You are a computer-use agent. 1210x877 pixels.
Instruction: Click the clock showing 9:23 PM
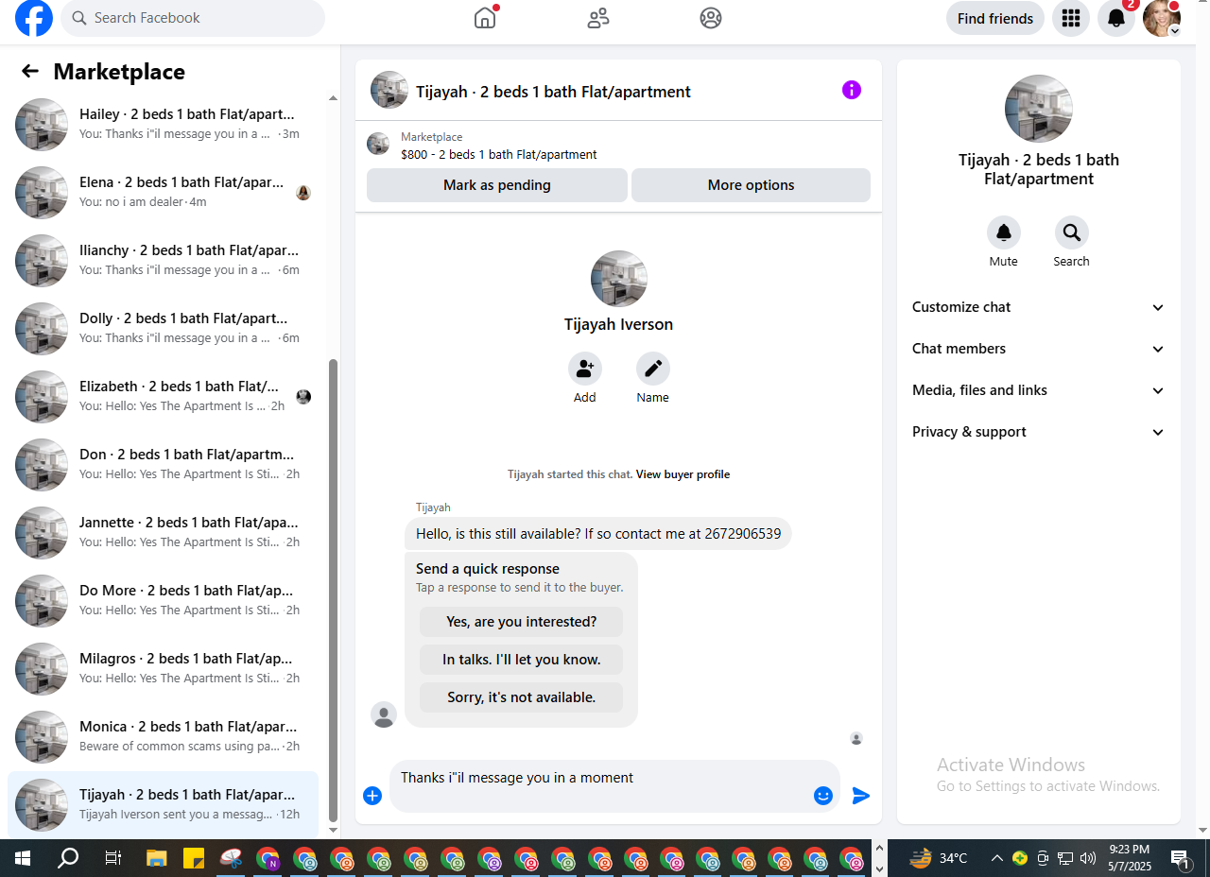click(1130, 858)
